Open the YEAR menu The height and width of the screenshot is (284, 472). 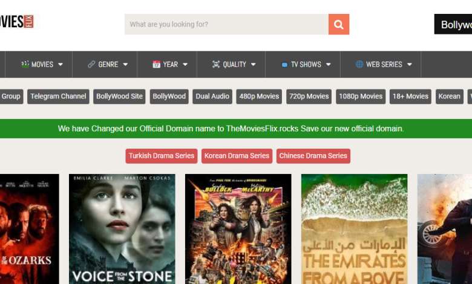167,64
